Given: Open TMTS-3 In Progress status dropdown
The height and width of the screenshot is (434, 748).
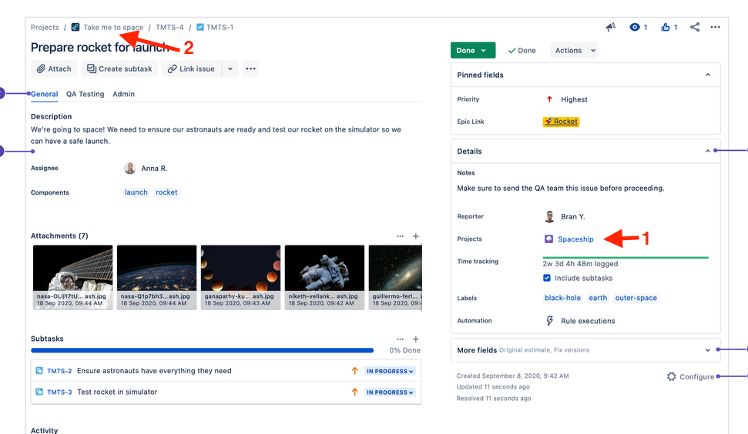Looking at the screenshot, I should click(x=390, y=392).
